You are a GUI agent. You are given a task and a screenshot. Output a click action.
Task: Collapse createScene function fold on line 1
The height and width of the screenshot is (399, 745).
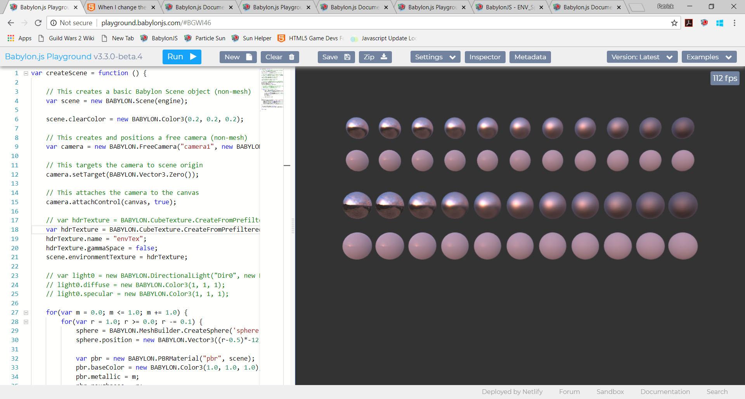coord(26,73)
